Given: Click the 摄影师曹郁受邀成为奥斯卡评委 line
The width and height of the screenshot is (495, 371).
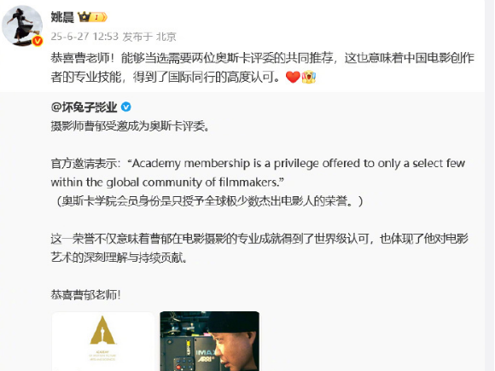Looking at the screenshot, I should tap(130, 126).
